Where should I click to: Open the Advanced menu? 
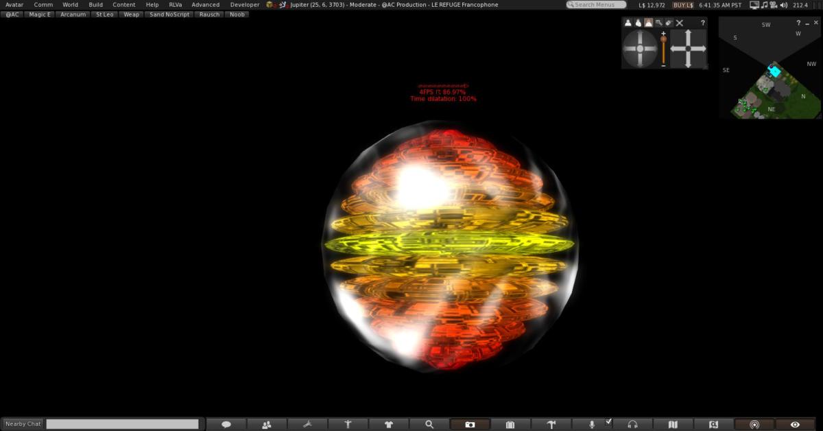(206, 5)
